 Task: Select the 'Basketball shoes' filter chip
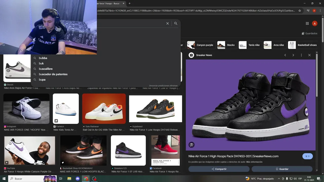303,45
